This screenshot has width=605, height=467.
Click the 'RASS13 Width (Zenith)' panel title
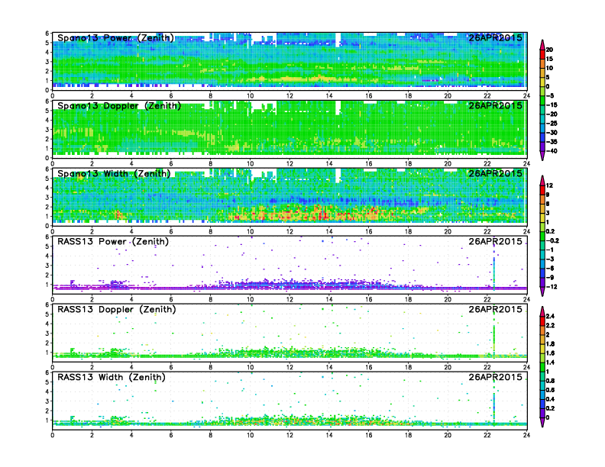click(111, 377)
